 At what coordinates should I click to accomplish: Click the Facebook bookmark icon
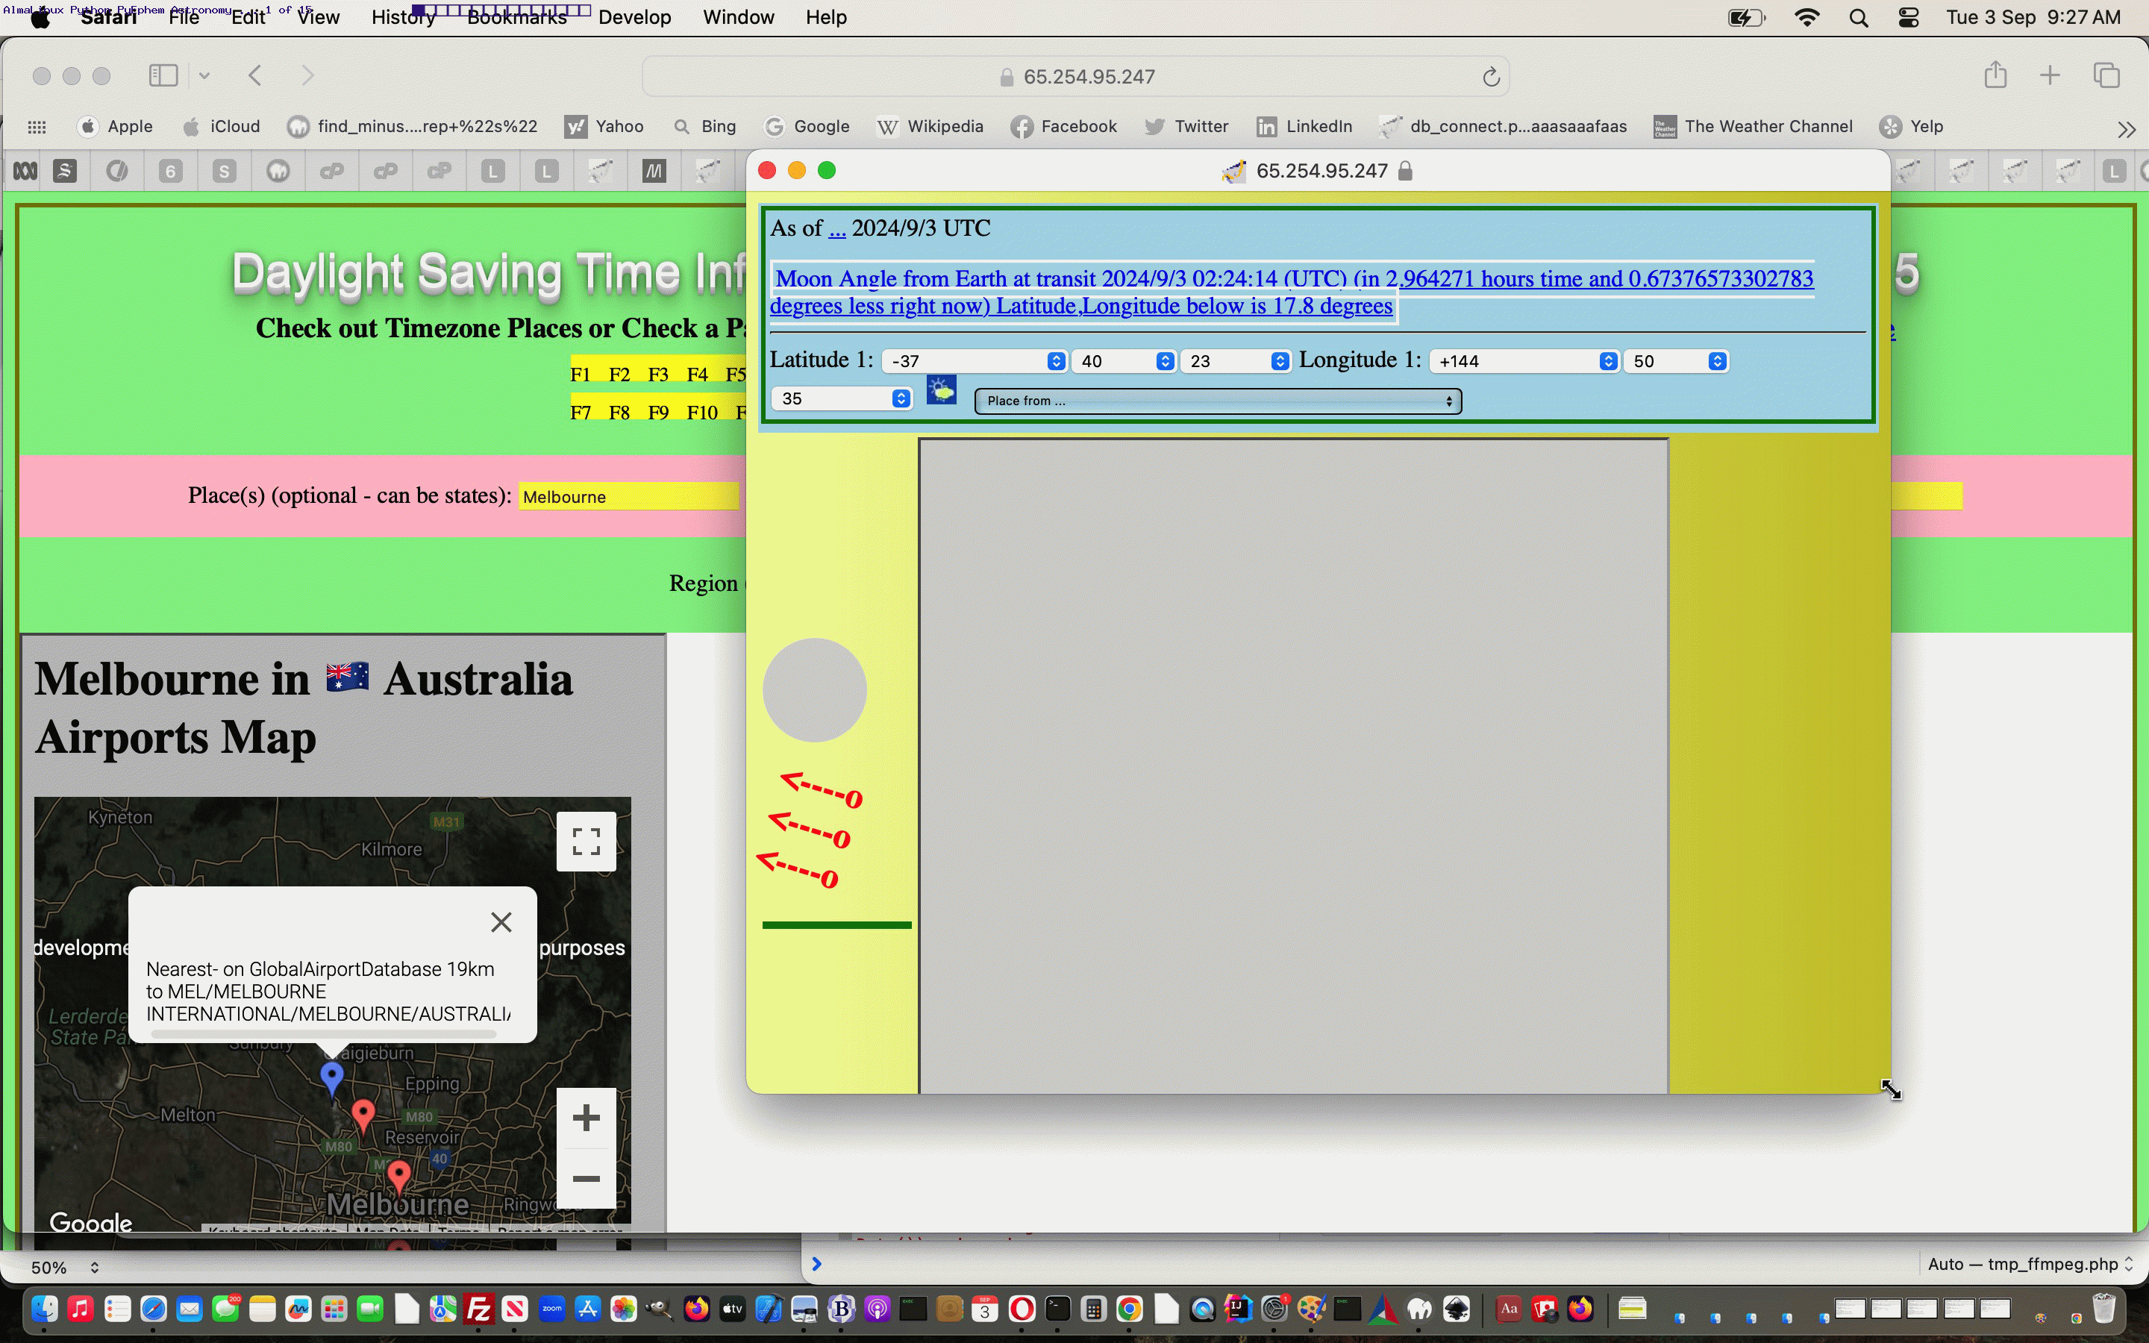[x=1021, y=125]
